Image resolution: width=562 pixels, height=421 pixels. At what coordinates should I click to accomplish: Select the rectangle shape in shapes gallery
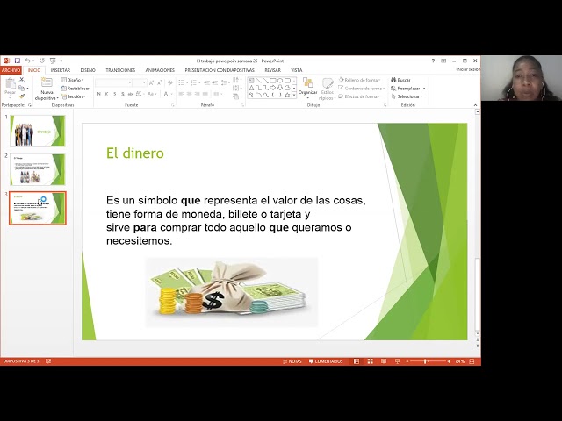pyautogui.click(x=273, y=81)
